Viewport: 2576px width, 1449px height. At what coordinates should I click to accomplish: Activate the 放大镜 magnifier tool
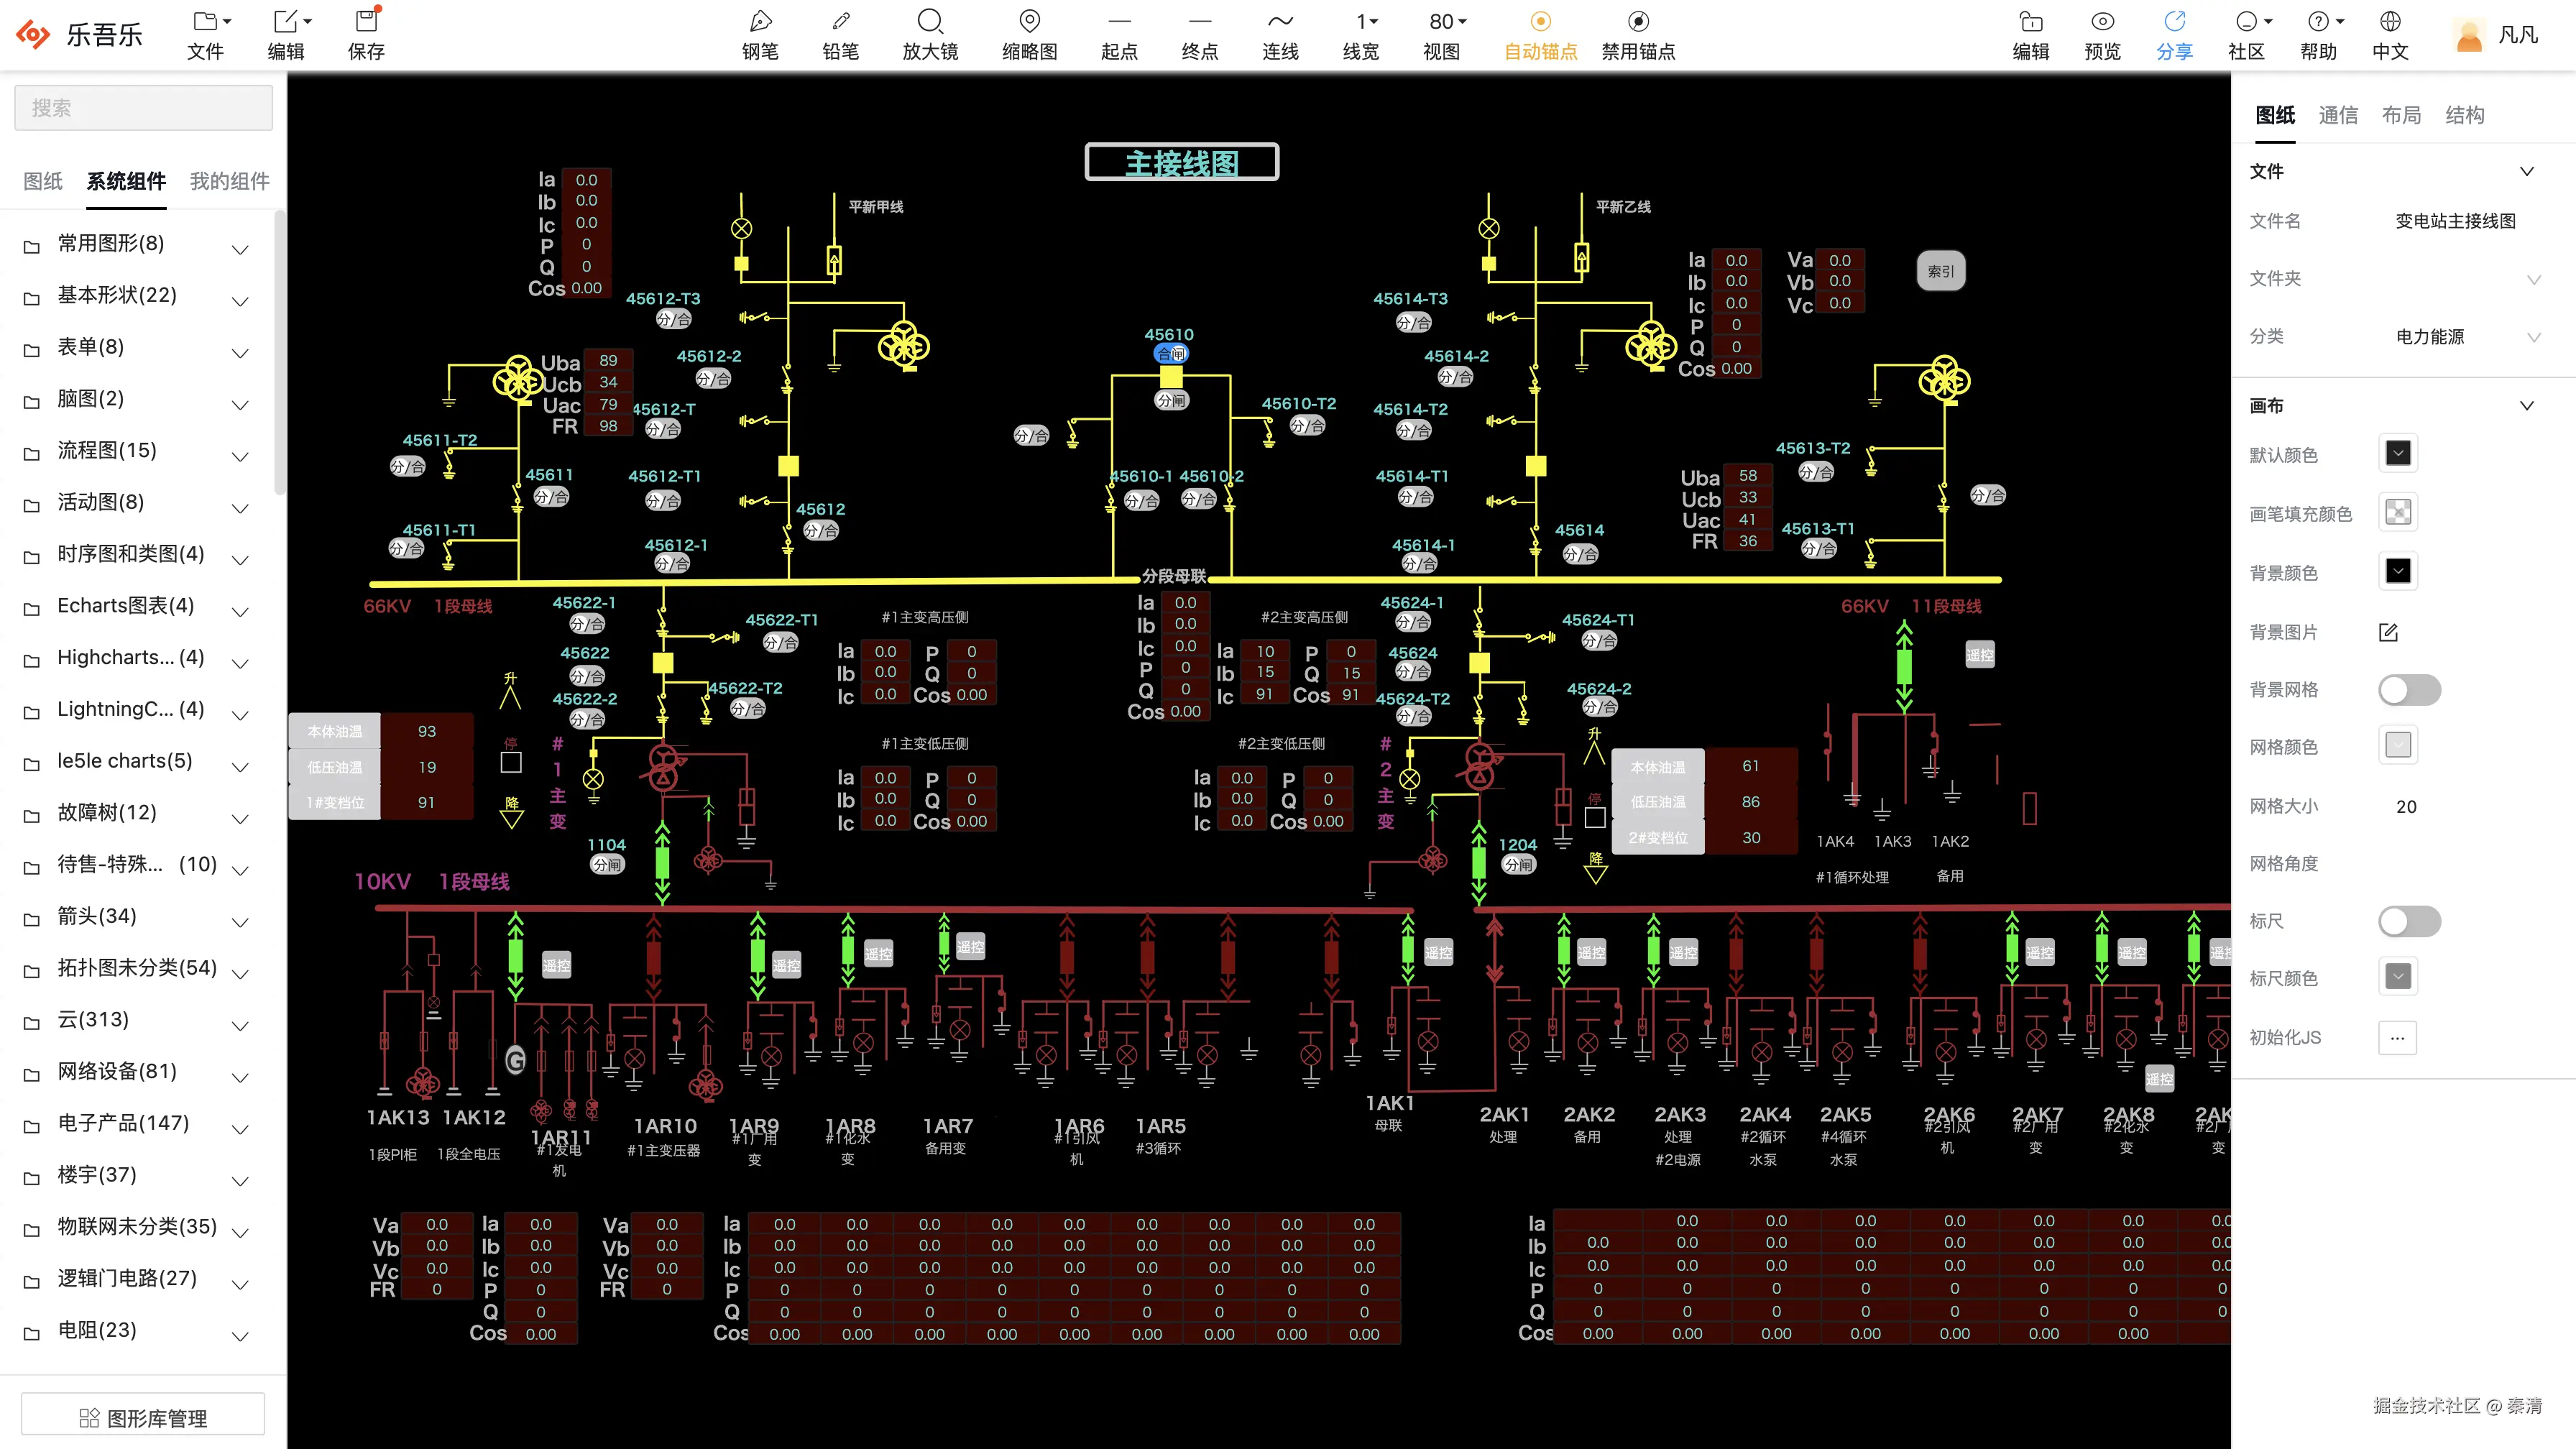930,22
